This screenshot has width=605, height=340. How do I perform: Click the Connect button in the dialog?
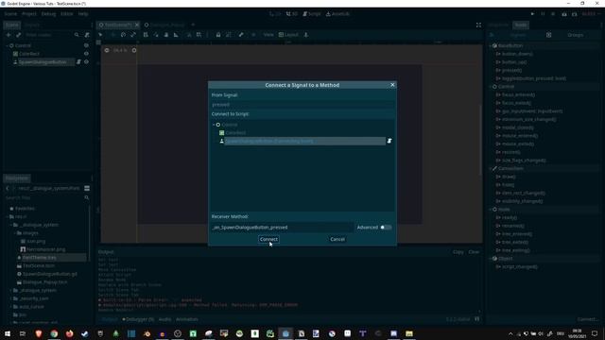pyautogui.click(x=268, y=239)
